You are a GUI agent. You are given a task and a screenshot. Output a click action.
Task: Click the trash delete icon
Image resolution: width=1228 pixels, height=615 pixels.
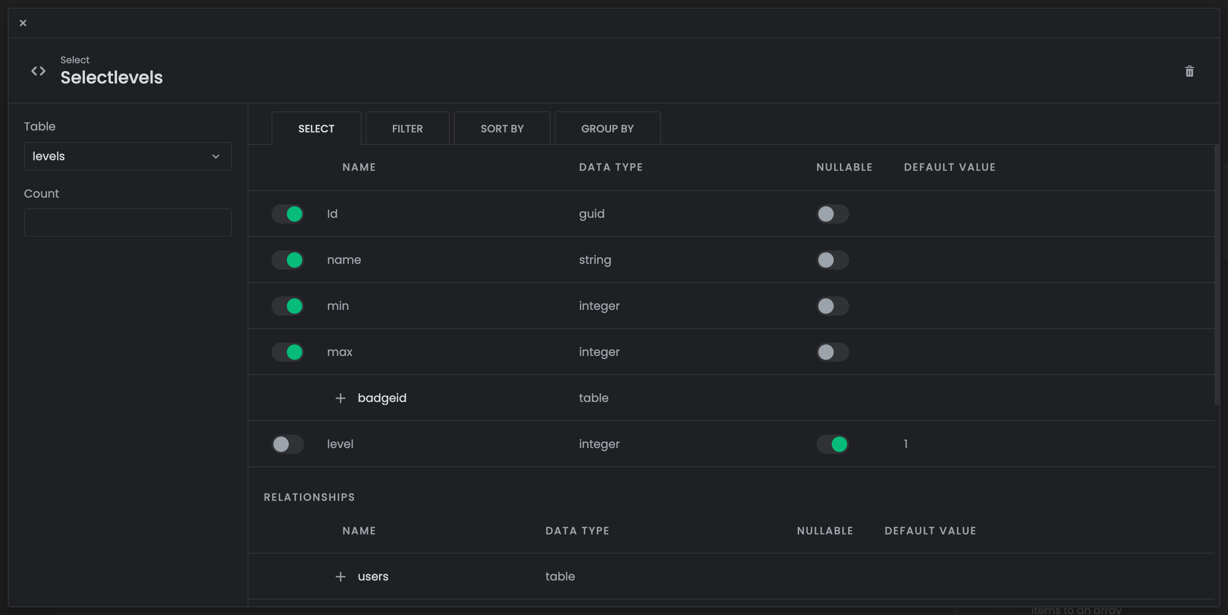[1189, 71]
